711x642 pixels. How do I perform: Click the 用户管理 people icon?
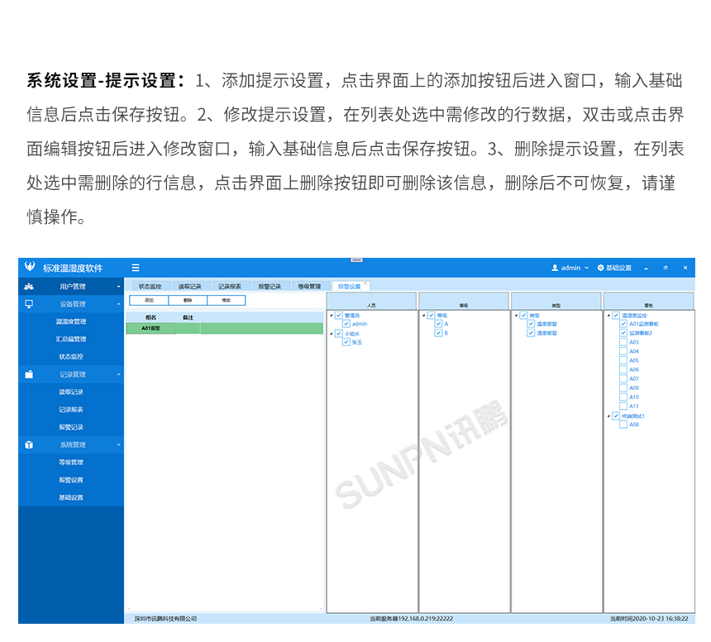click(x=29, y=287)
